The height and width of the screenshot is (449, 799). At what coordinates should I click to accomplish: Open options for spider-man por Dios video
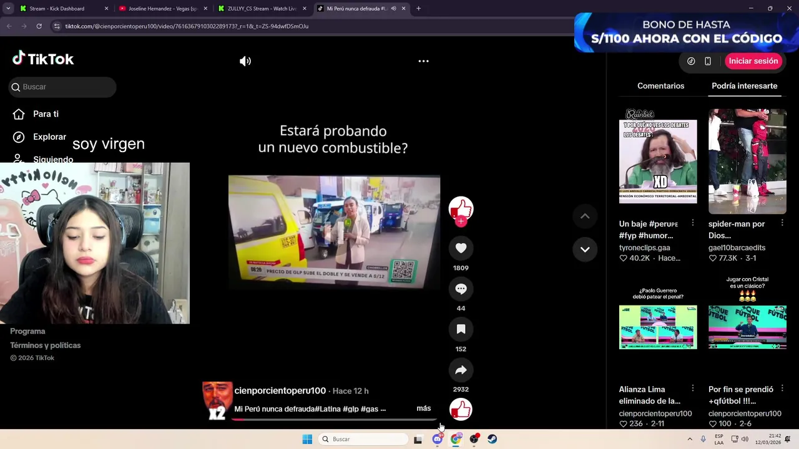[x=782, y=223]
